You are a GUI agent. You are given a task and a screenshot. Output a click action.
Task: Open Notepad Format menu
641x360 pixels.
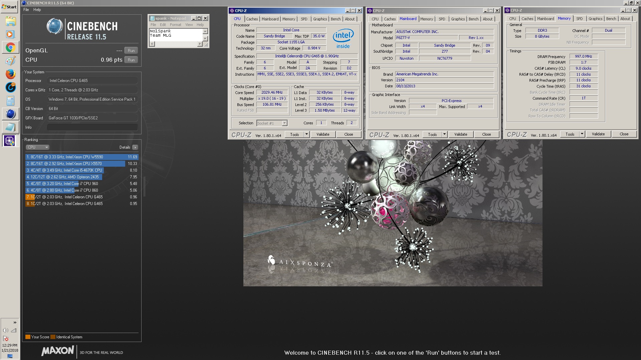pos(176,25)
